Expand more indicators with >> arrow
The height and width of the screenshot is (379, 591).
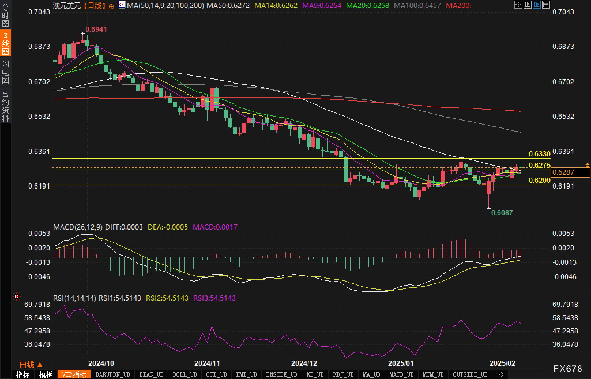click(x=500, y=374)
